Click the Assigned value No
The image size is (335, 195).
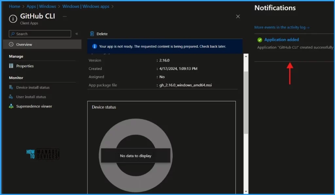pos(162,77)
